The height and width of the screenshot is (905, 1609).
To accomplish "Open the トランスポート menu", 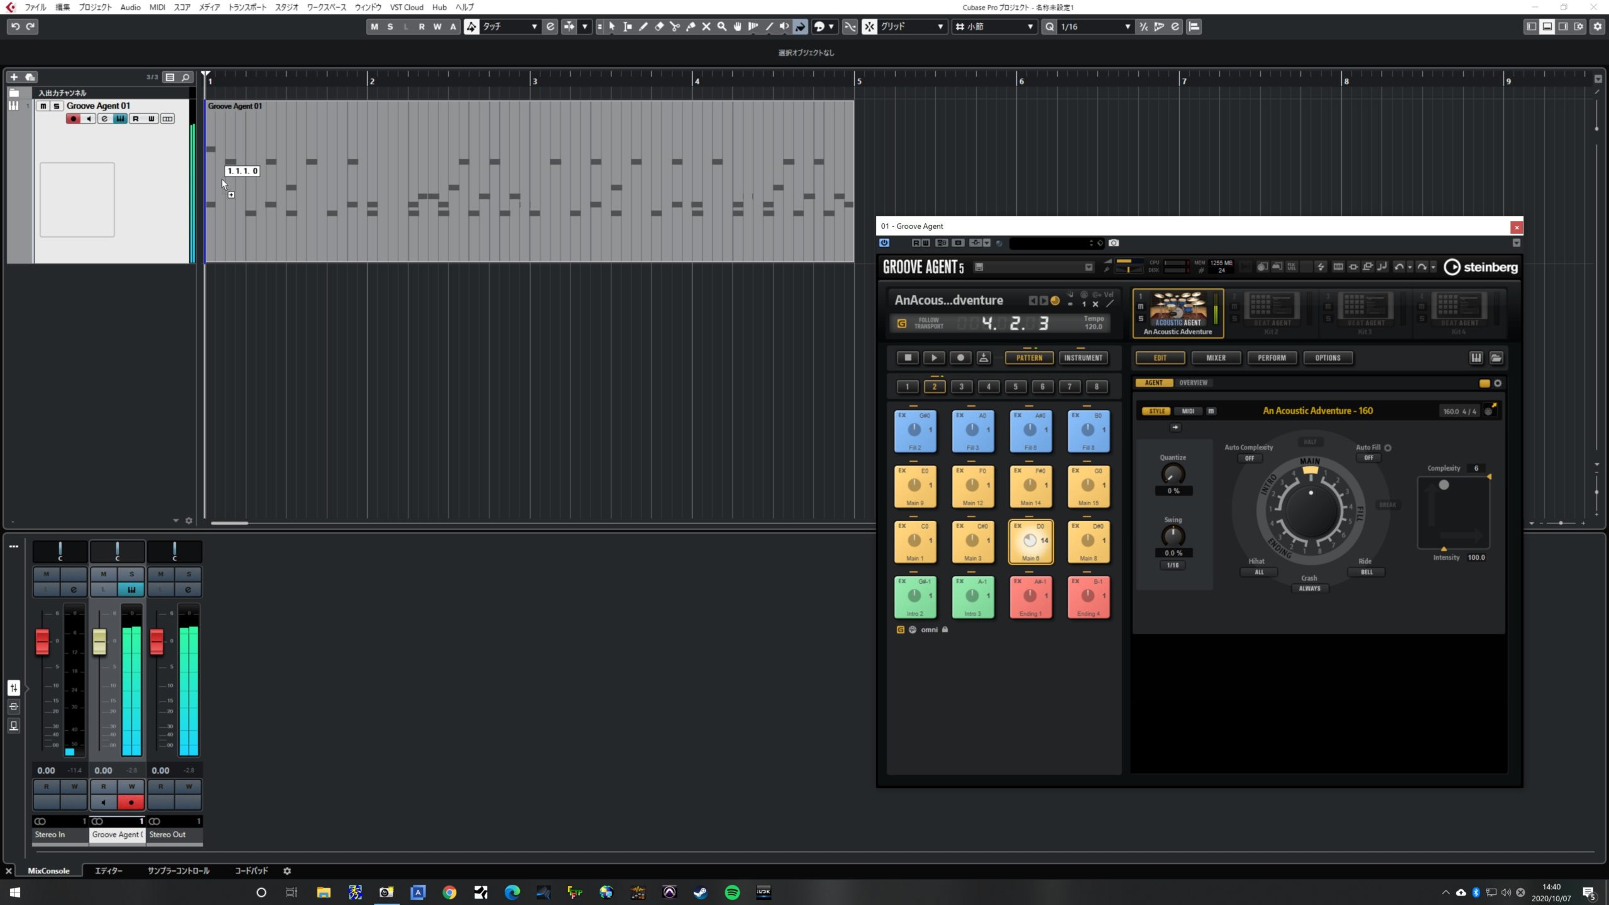I will pos(247,7).
